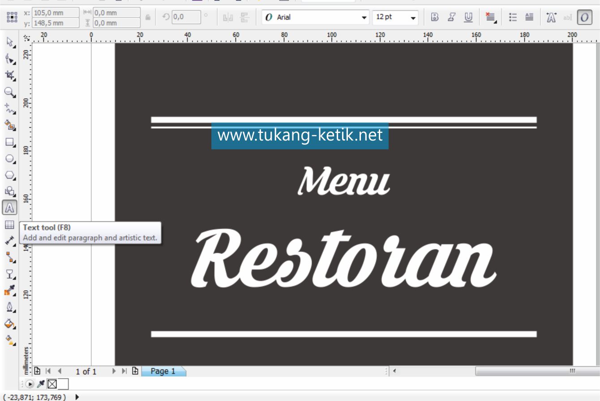The width and height of the screenshot is (600, 401).
Task: Click the x position field 105,0 mm
Action: (56, 13)
